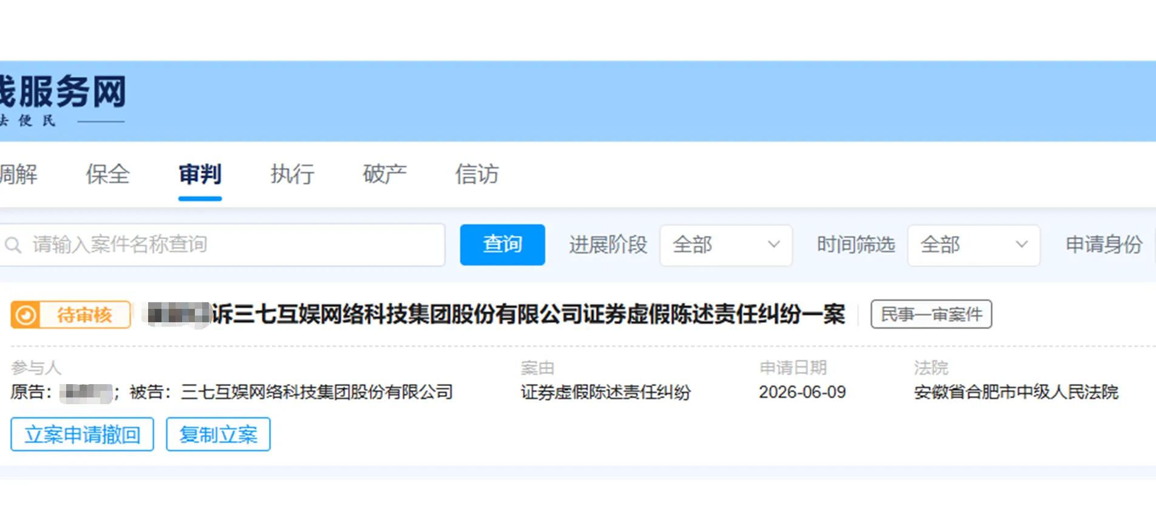Click the 申请身份 filter label
Viewport: 1156px width, 531px height.
[1104, 245]
